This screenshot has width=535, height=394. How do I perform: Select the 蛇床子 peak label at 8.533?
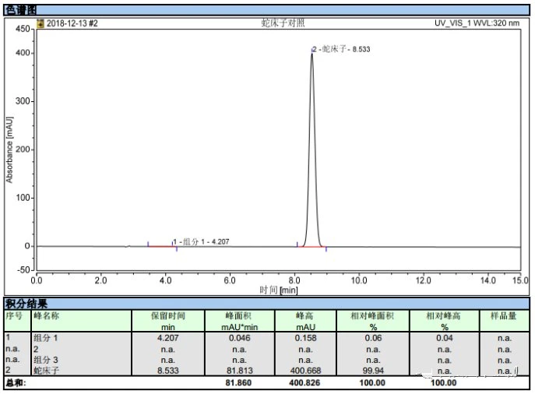click(341, 49)
